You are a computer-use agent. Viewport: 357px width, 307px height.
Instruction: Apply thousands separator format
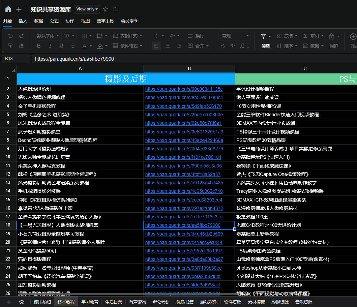click(233, 46)
